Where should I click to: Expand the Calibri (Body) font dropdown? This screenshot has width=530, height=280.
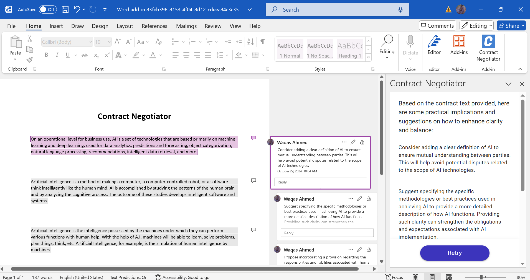(90, 42)
